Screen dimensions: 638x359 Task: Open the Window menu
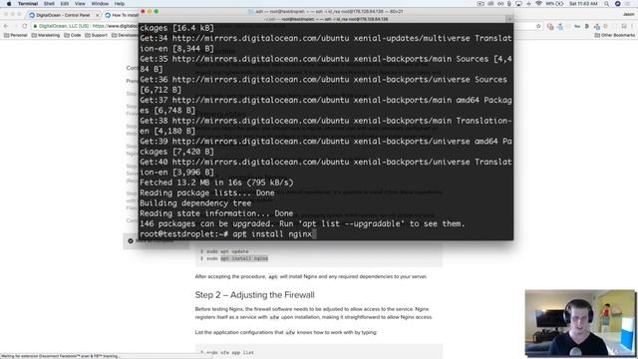point(100,4)
